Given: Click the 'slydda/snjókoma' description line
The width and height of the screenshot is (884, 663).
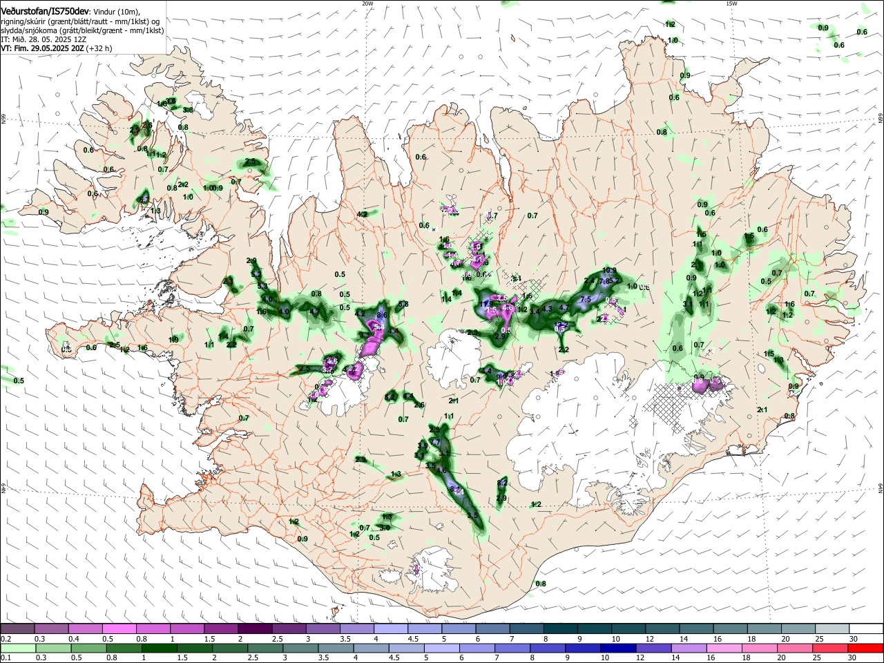Looking at the screenshot, I should [x=82, y=30].
